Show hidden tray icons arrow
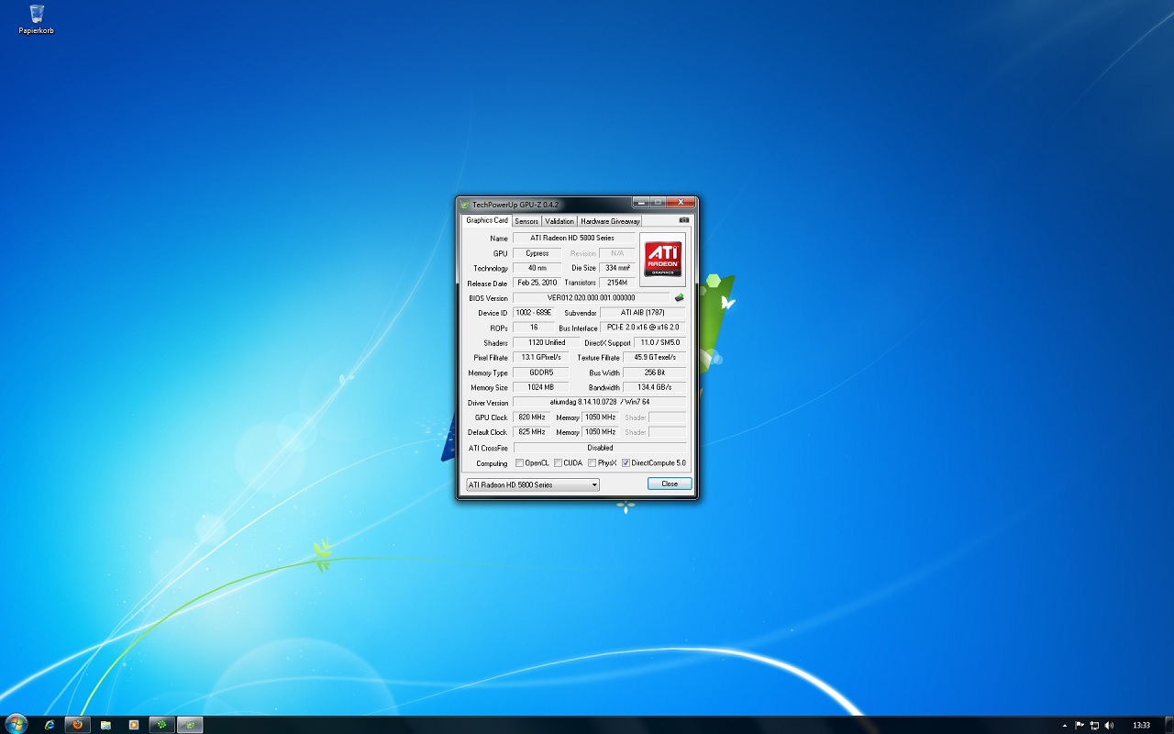Image resolution: width=1174 pixels, height=734 pixels. point(1065,725)
